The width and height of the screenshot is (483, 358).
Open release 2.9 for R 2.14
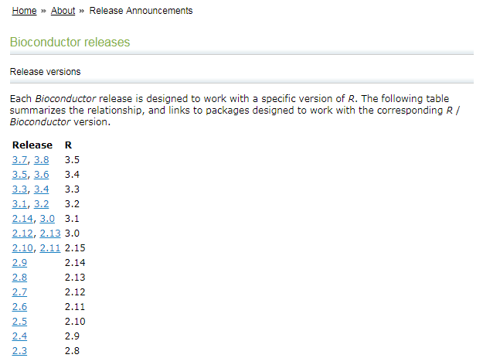click(20, 263)
